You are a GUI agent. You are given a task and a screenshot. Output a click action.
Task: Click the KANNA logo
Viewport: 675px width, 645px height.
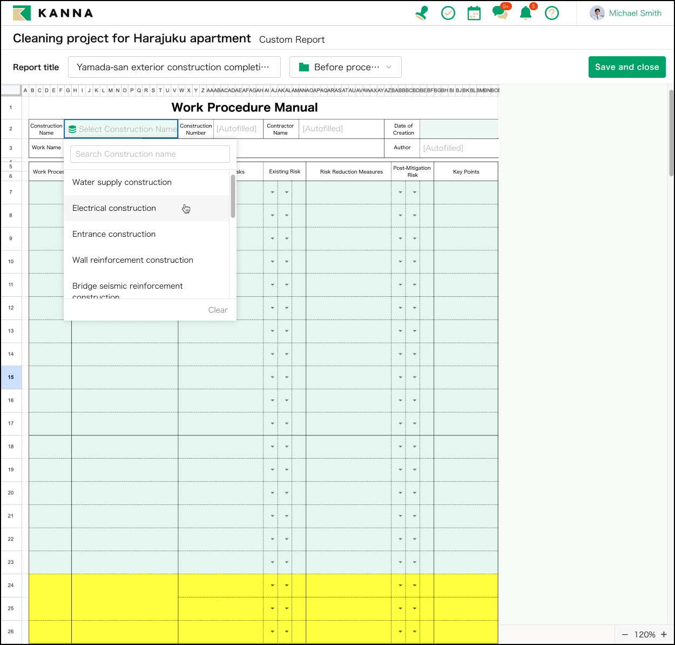[x=53, y=13]
